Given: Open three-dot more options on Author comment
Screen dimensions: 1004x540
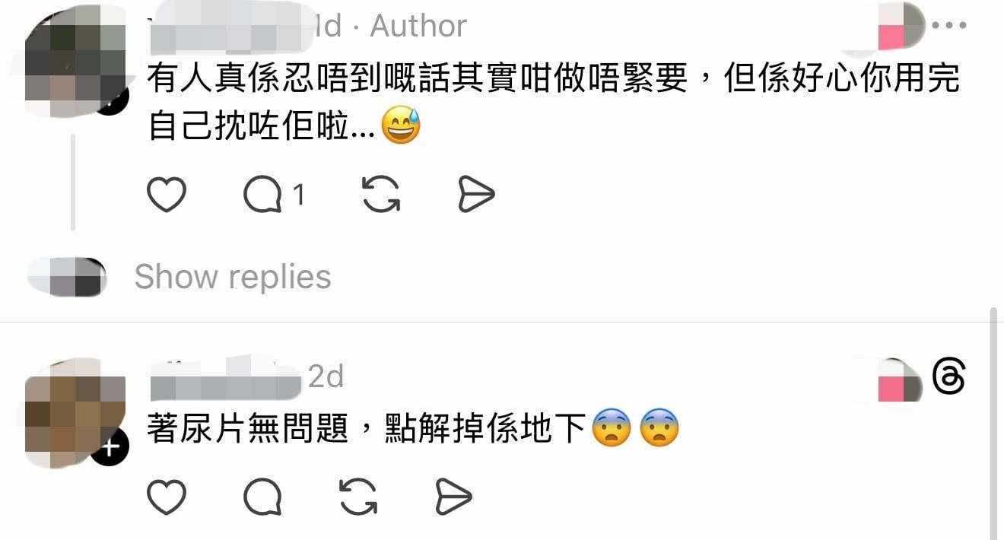Looking at the screenshot, I should pyautogui.click(x=948, y=25).
